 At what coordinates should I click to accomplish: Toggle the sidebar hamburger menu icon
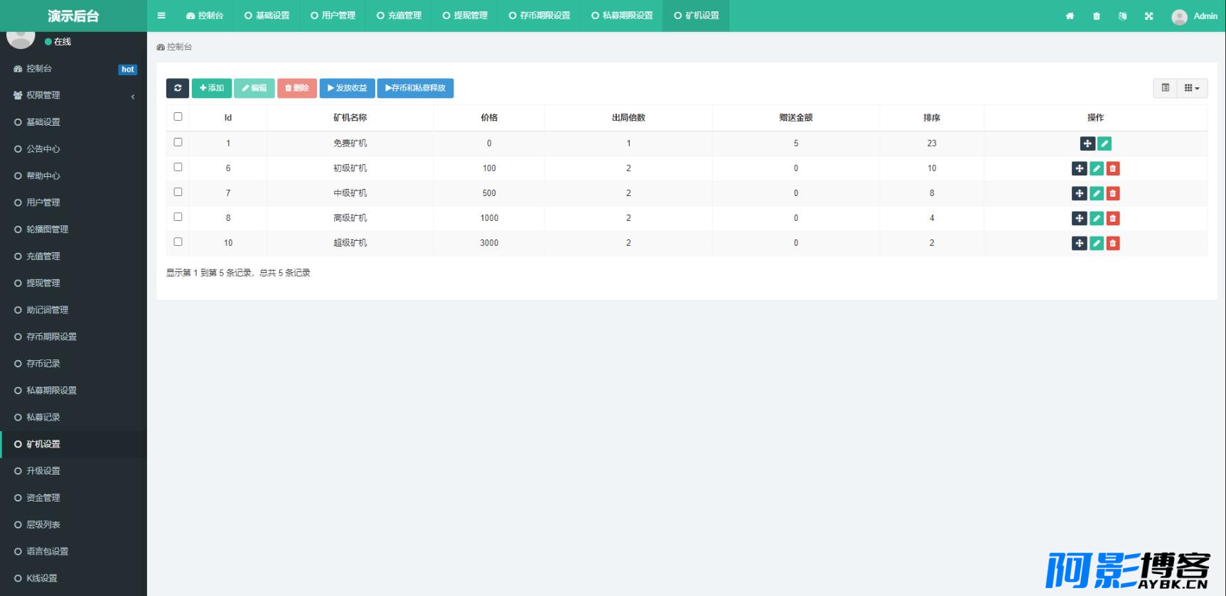[x=161, y=16]
